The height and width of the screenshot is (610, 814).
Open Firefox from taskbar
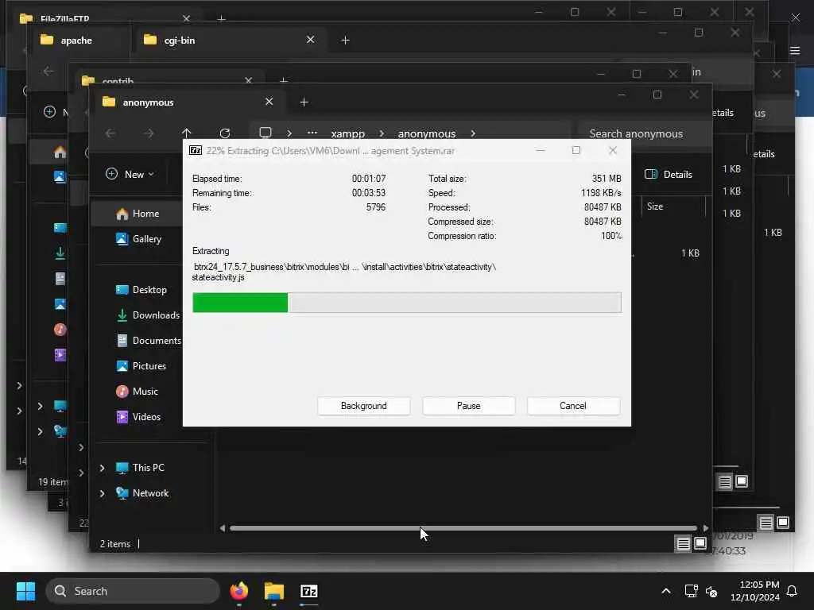[238, 591]
